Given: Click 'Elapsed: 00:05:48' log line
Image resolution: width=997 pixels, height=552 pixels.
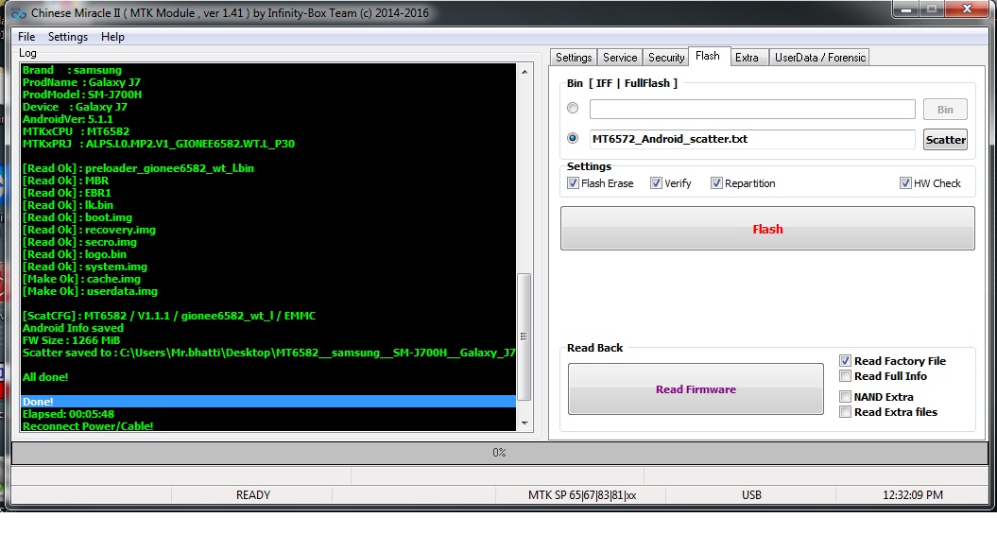Looking at the screenshot, I should (x=68, y=414).
